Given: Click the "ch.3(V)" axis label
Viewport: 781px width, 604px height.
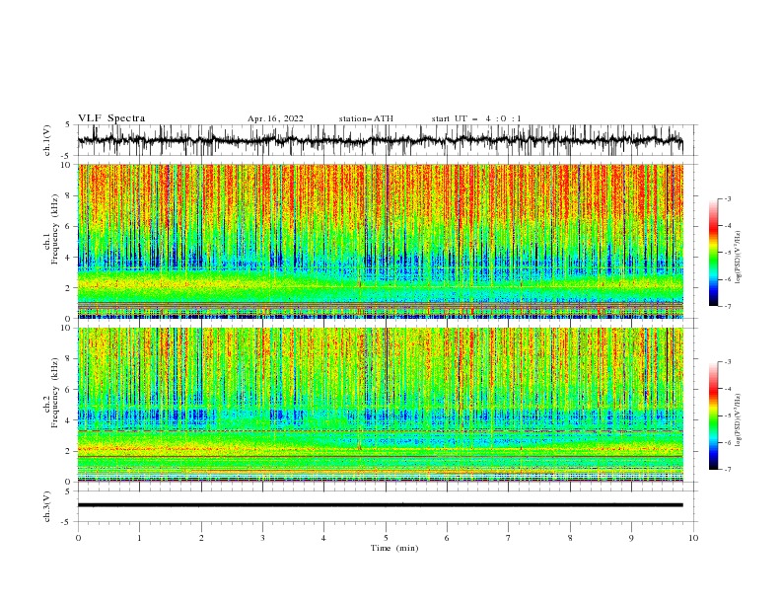Looking at the screenshot, I should 47,506.
